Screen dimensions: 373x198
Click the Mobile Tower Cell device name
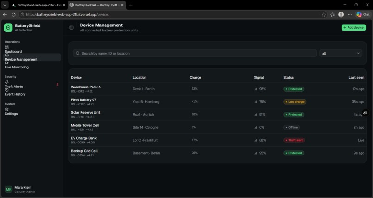(x=85, y=125)
